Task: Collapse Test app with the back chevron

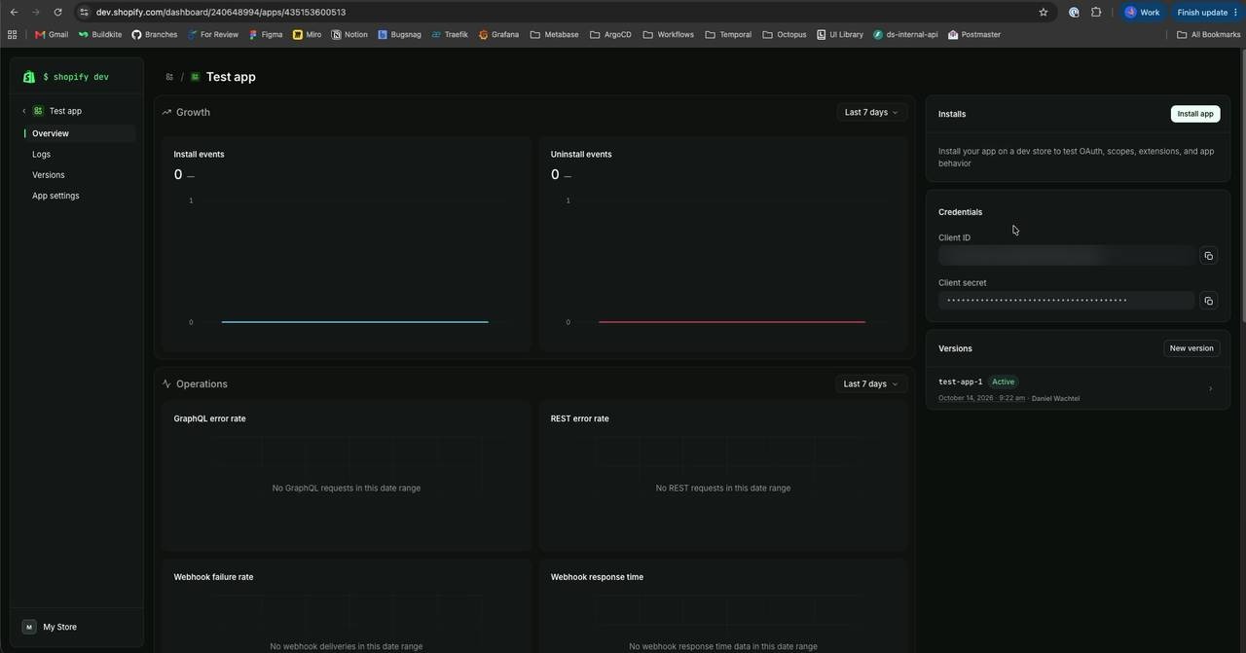Action: tap(24, 111)
